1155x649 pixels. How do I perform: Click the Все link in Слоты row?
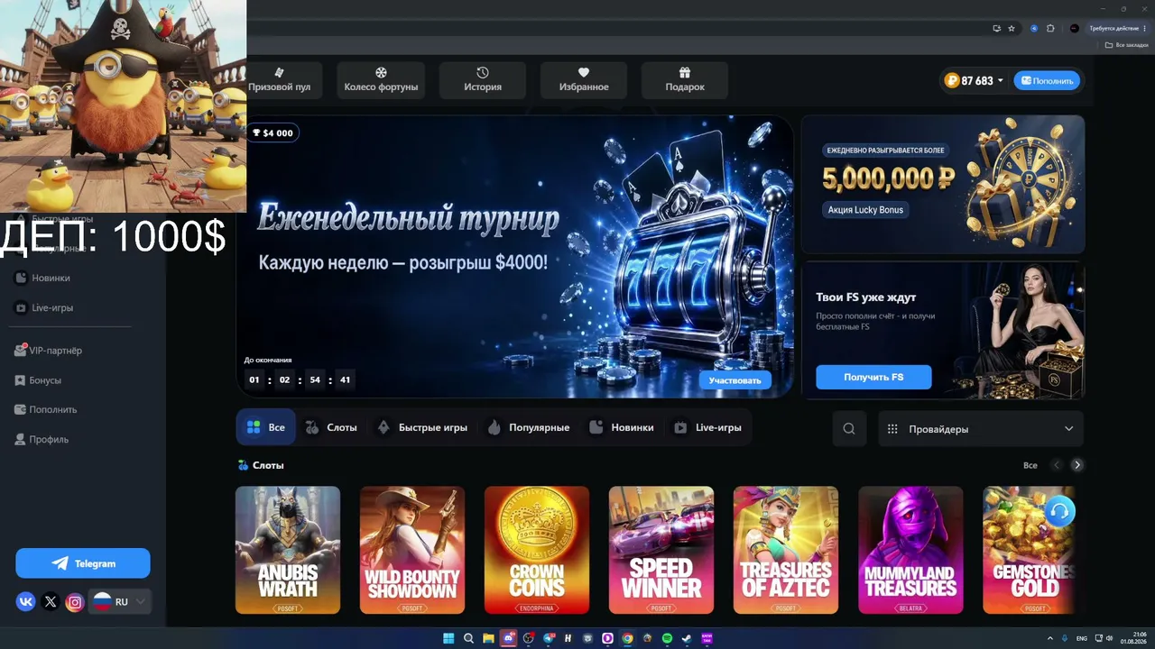point(1030,465)
